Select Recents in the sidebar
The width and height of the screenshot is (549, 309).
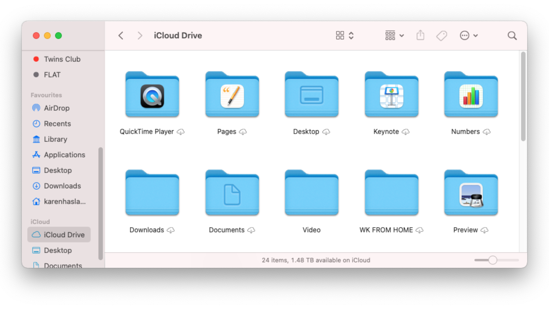click(x=57, y=124)
